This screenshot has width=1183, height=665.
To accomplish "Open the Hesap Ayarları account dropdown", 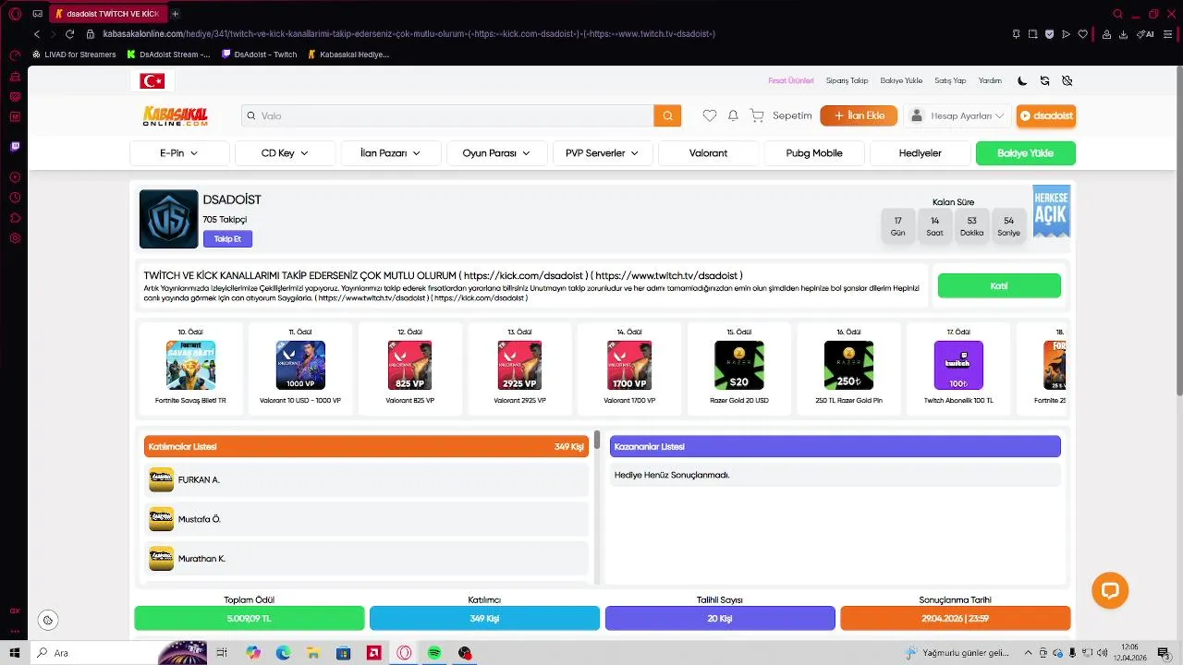I will (x=958, y=115).
